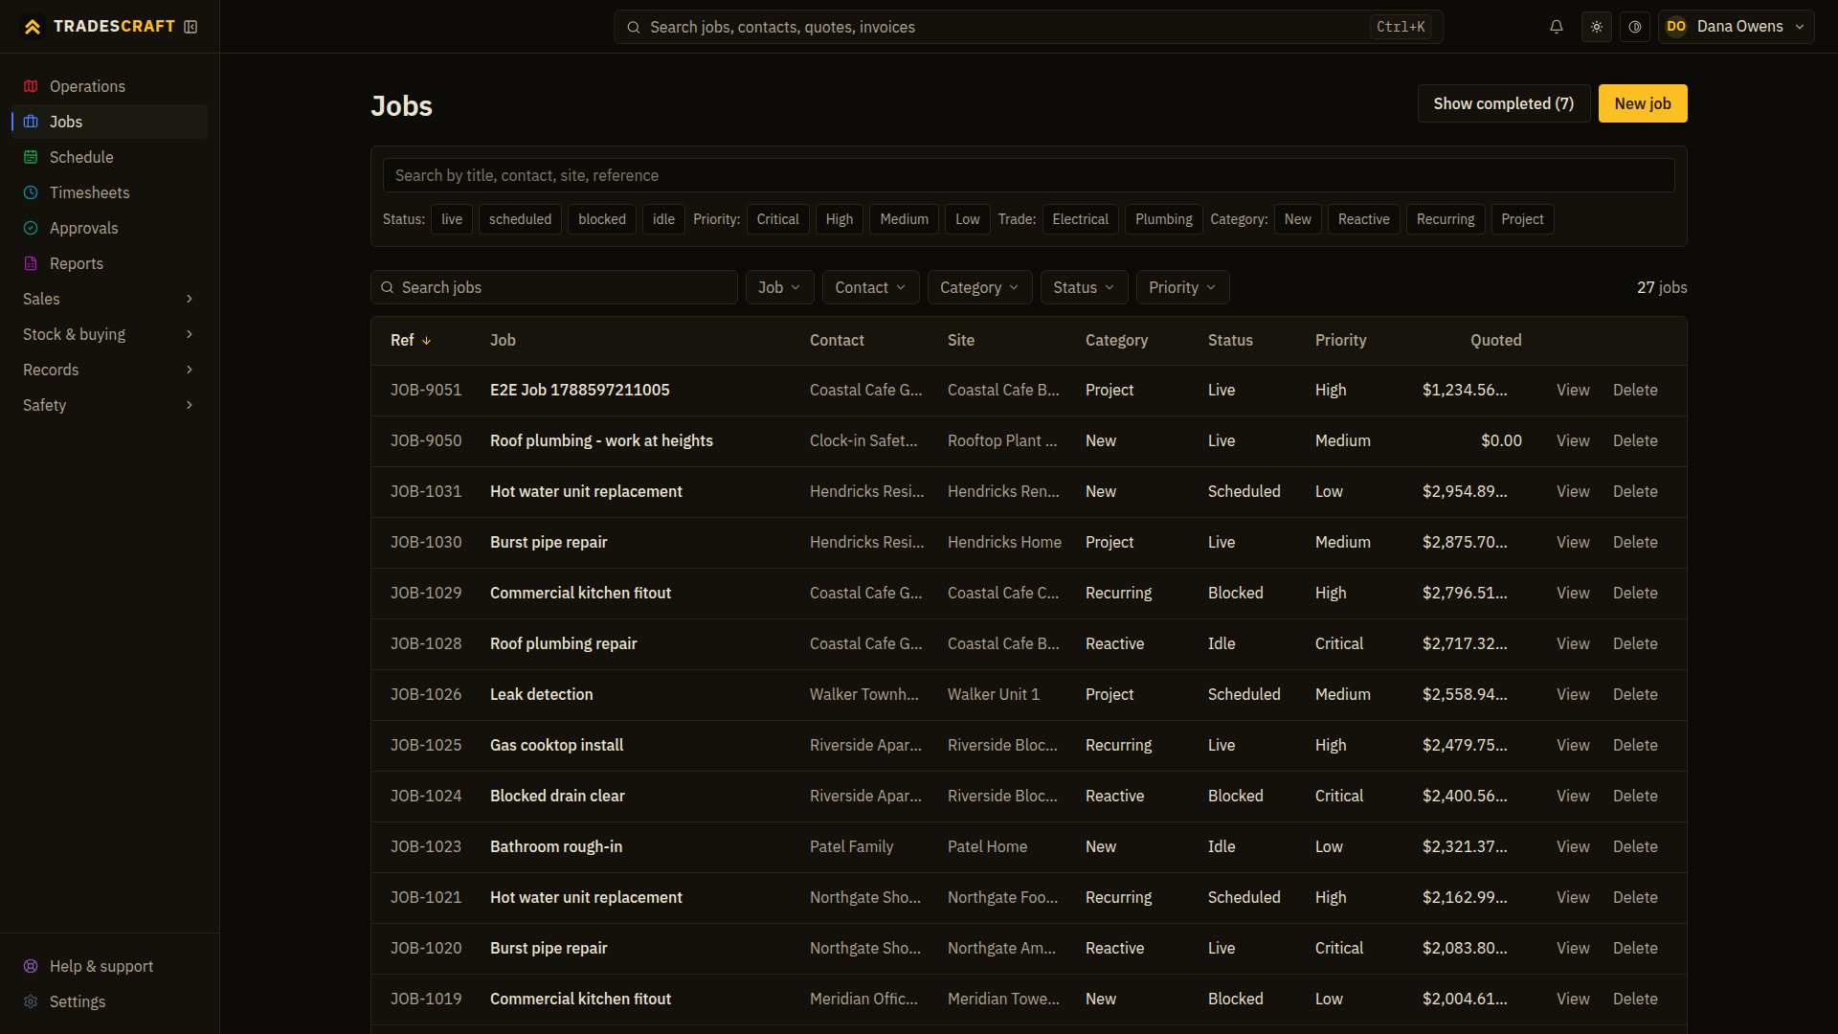Toggle the Critical priority filter chip

777,219
